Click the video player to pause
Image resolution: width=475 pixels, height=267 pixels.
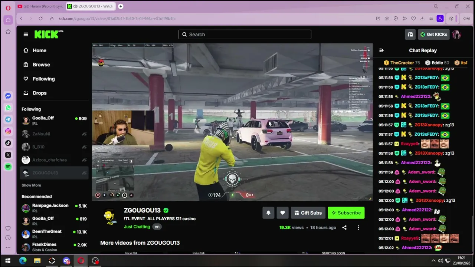[x=232, y=122]
